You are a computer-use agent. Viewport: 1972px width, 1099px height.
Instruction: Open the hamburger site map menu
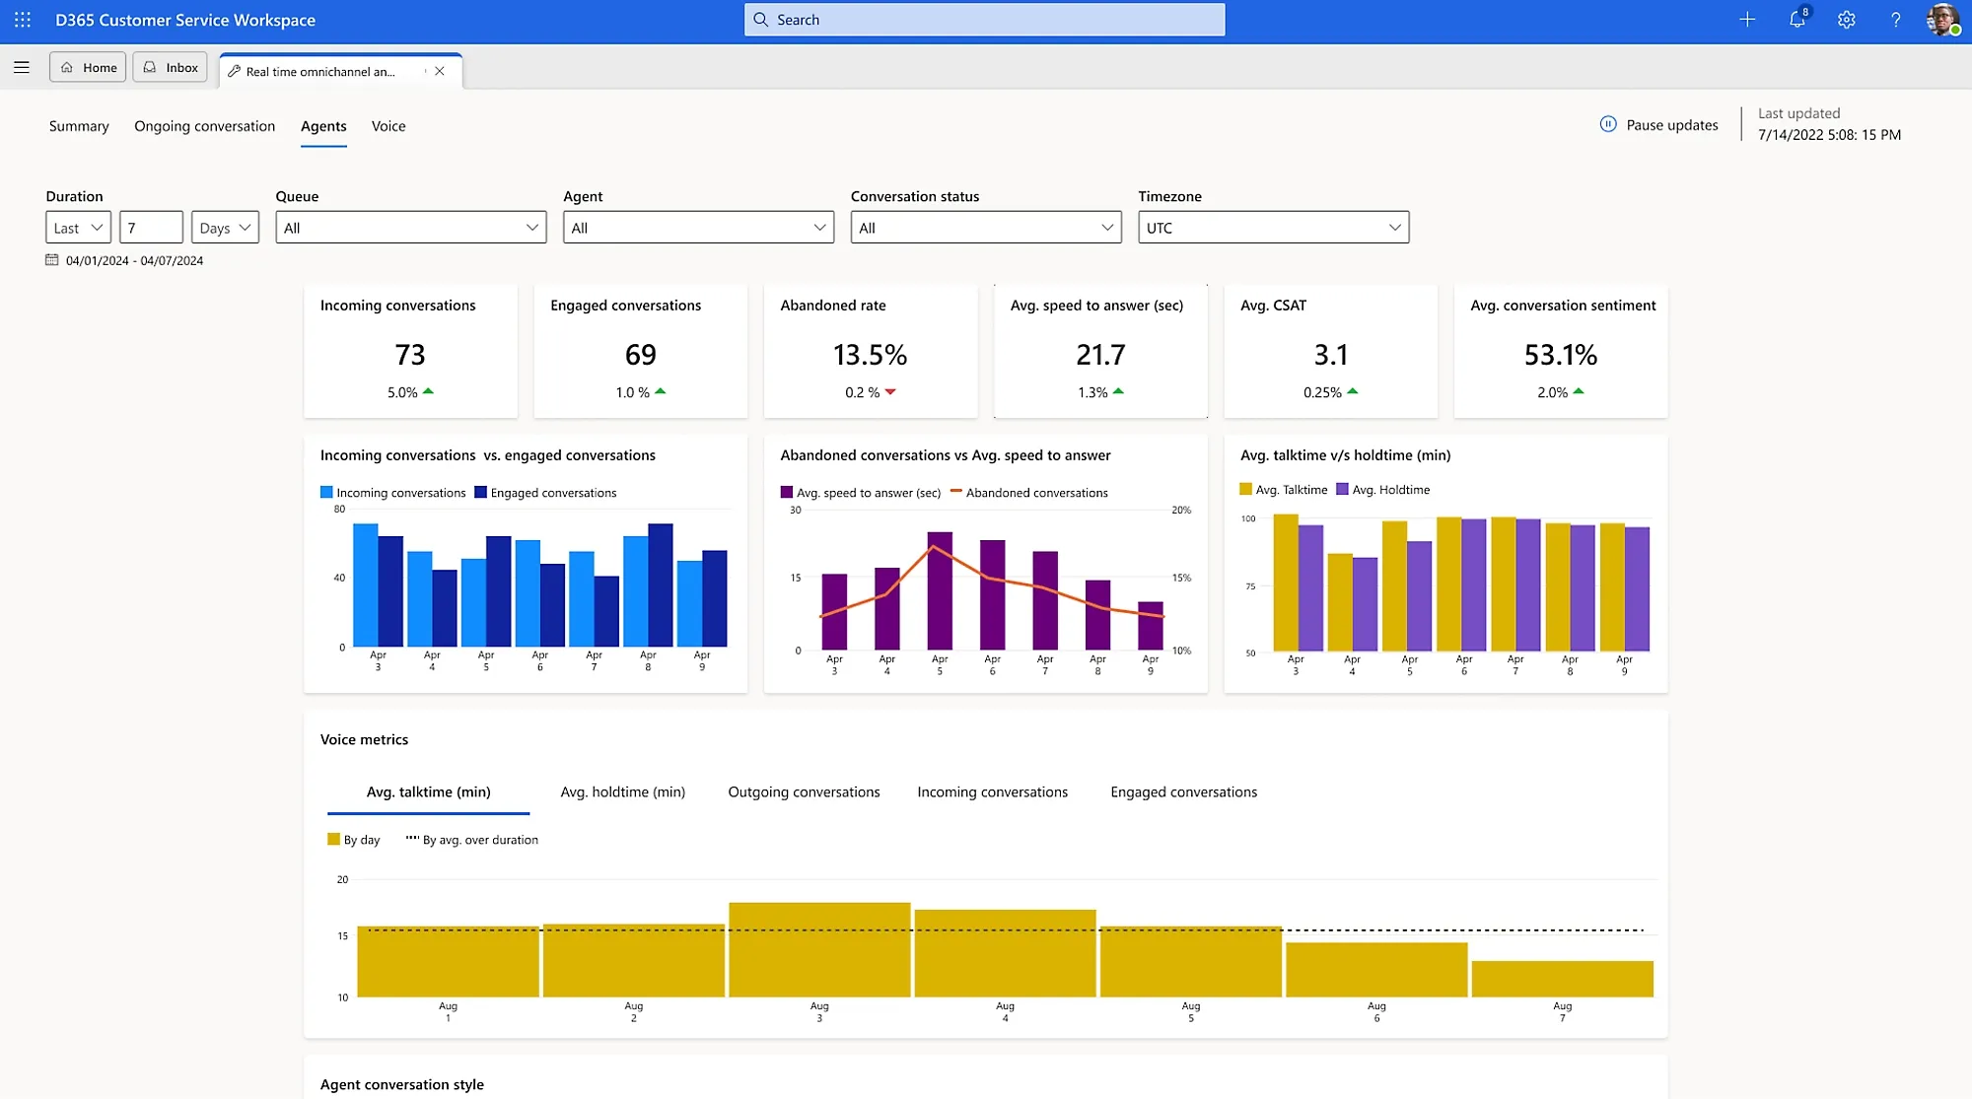[22, 67]
